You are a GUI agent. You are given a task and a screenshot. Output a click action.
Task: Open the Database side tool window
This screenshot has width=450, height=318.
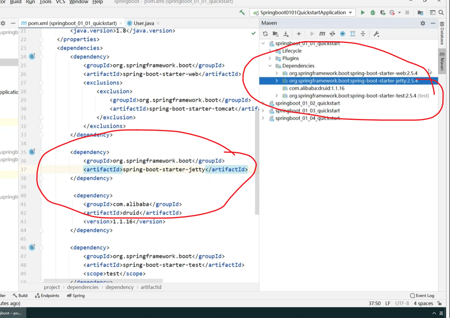tap(442, 34)
